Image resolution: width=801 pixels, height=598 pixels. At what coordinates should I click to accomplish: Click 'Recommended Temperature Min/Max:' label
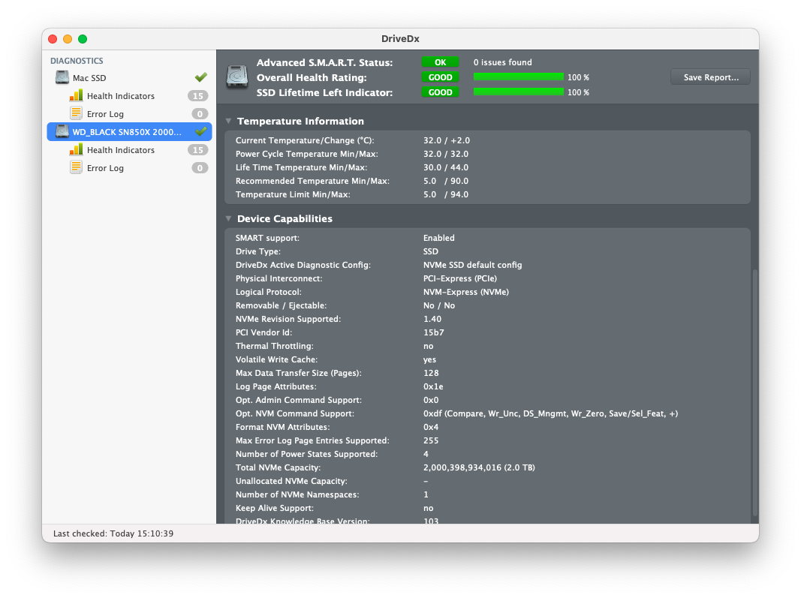click(312, 182)
